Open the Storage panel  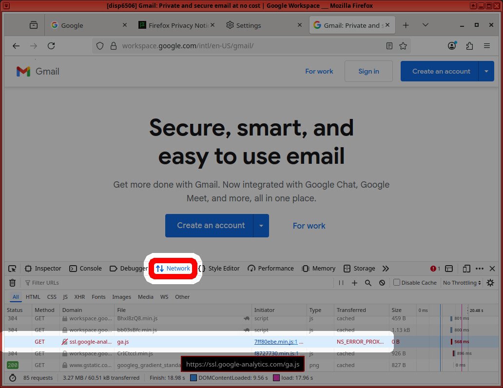pos(359,268)
